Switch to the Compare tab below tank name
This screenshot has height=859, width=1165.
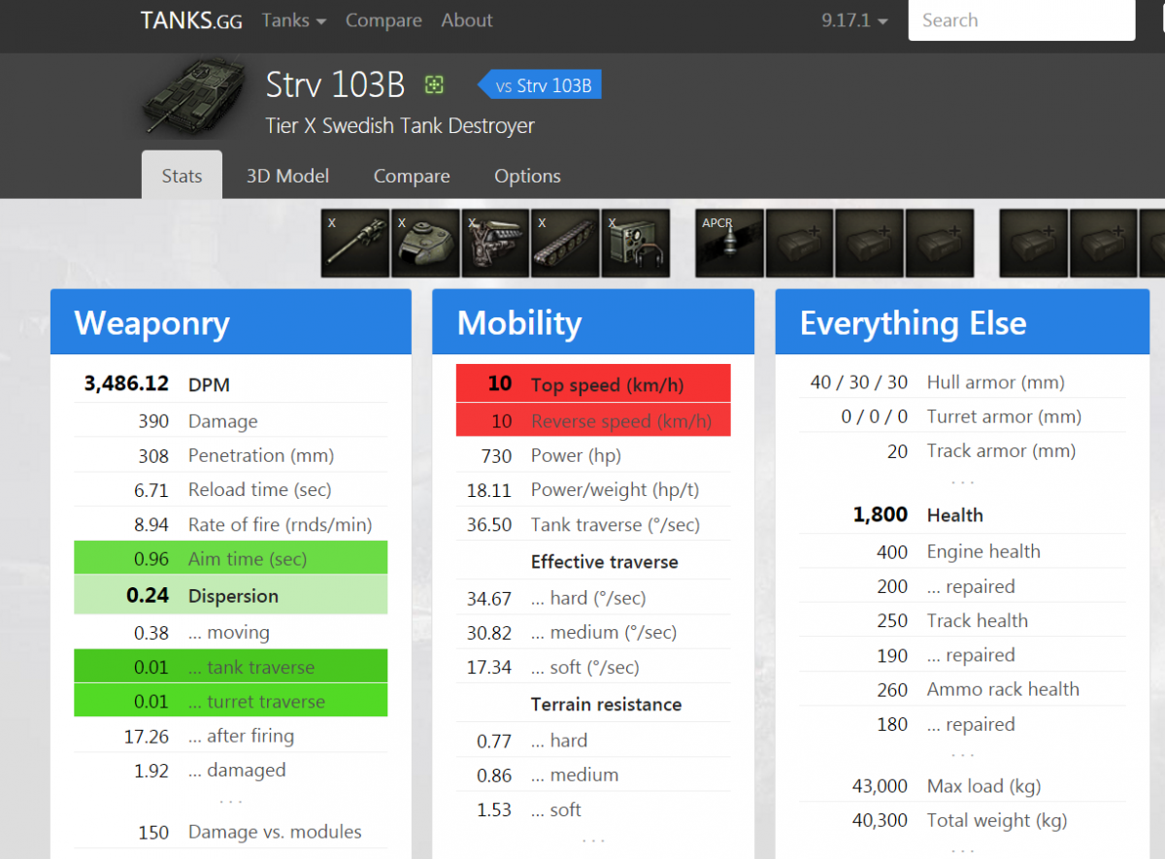click(x=412, y=176)
